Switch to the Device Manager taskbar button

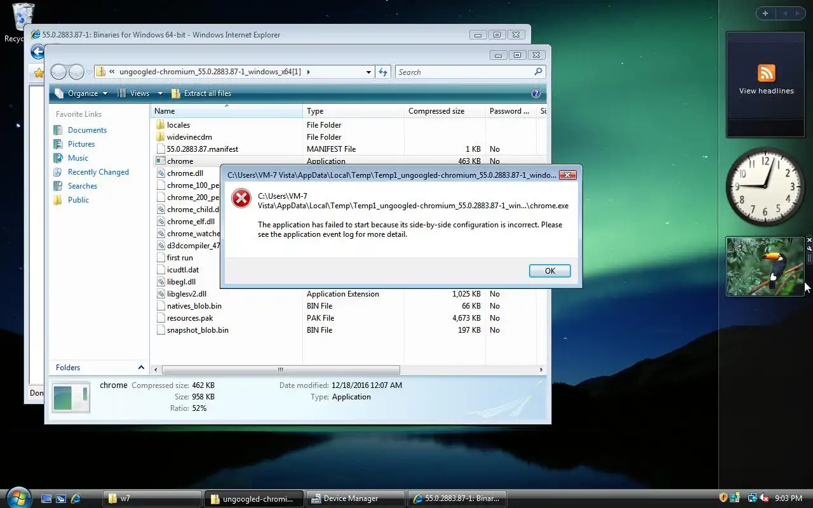tap(355, 498)
